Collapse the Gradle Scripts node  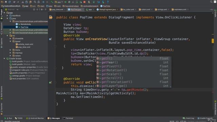[4, 59]
